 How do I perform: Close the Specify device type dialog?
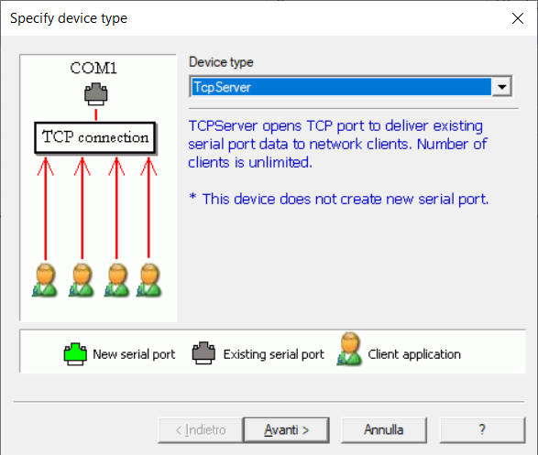pos(518,18)
